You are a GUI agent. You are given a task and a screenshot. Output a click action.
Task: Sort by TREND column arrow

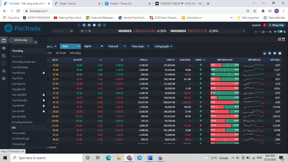[204, 60]
